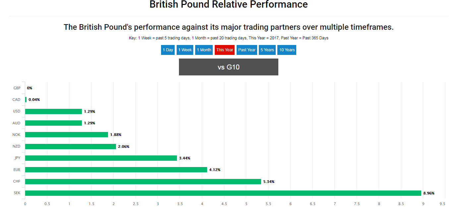Select the NZD bar in chart
This screenshot has height=212, width=449.
pos(71,147)
